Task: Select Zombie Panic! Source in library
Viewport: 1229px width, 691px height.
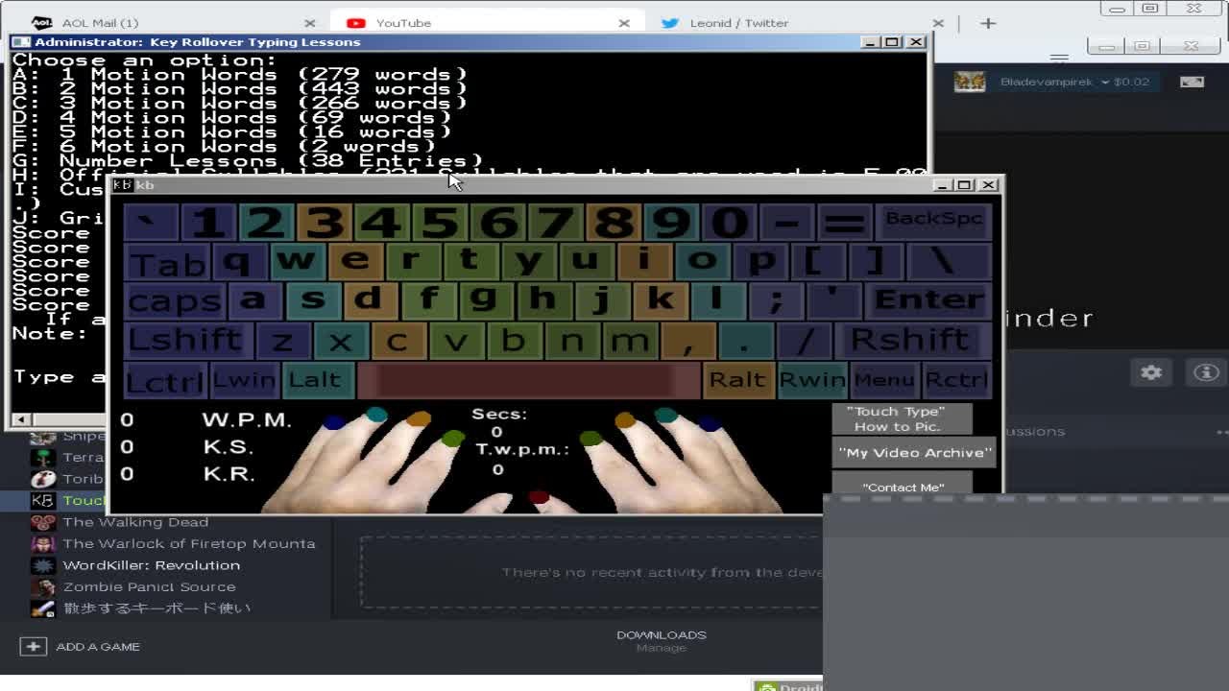Action: [x=149, y=586]
